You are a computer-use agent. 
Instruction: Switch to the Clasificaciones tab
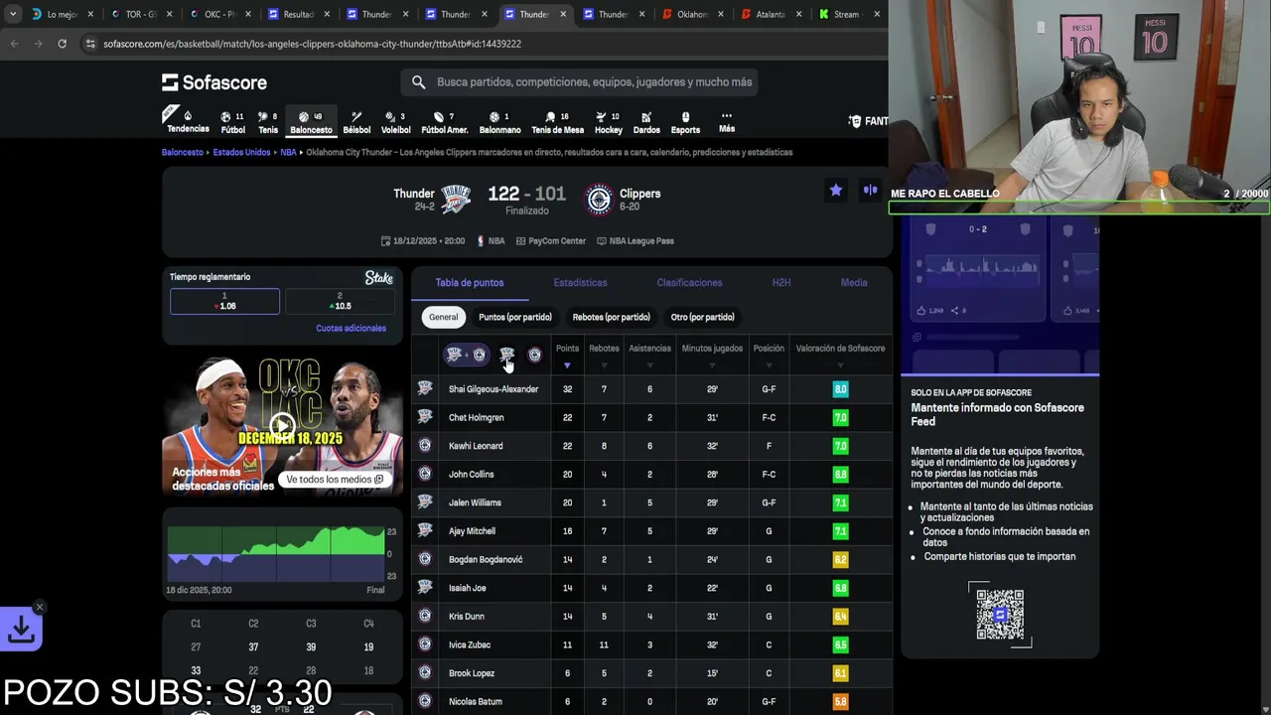pos(689,283)
